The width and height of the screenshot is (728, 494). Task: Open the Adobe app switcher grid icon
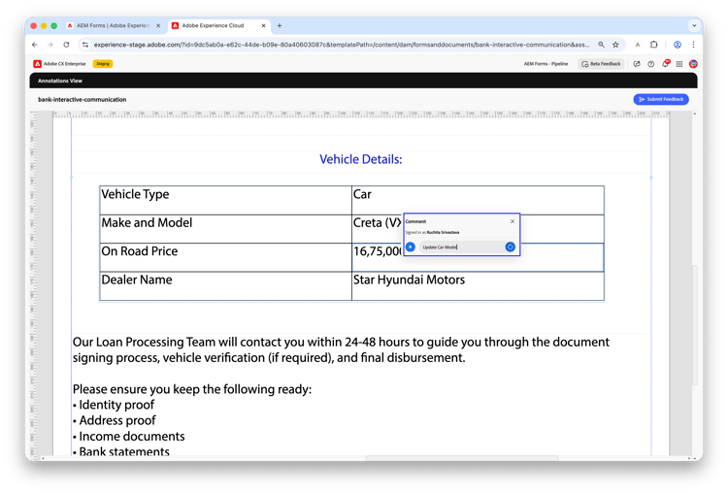[x=679, y=64]
